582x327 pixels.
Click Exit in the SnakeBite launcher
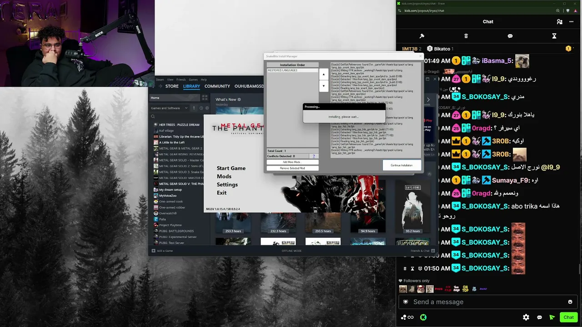[x=221, y=193]
